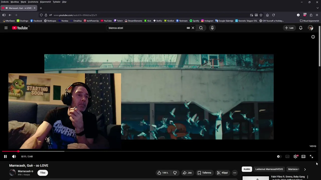The height and width of the screenshot is (180, 321).
Task: Click the address bar URL
Action: [x=75, y=15]
